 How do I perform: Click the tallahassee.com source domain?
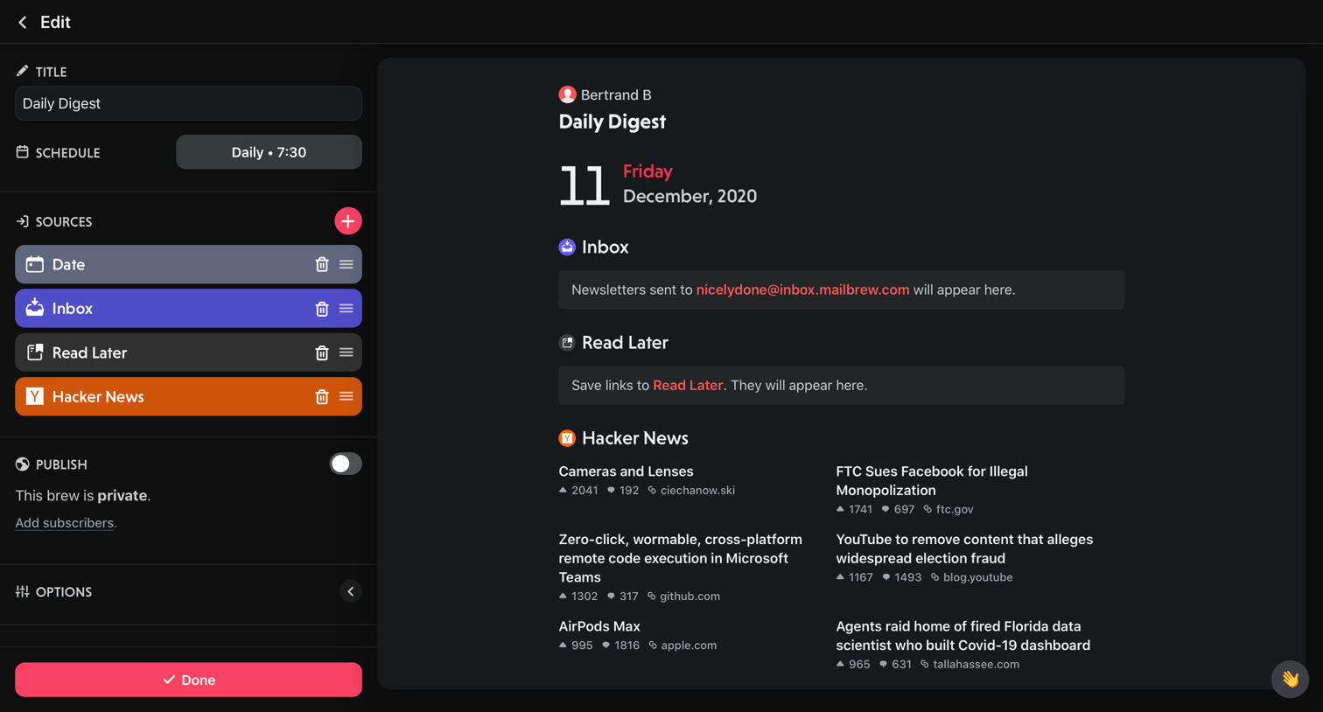(x=976, y=665)
